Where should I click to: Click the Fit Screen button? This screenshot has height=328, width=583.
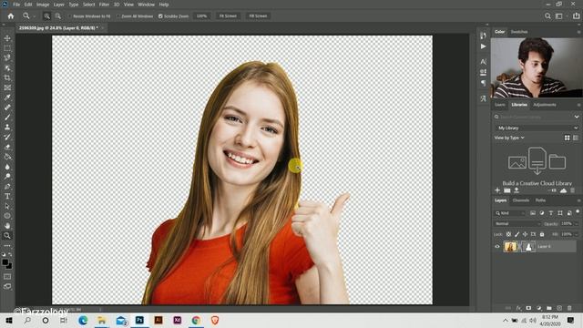228,16
